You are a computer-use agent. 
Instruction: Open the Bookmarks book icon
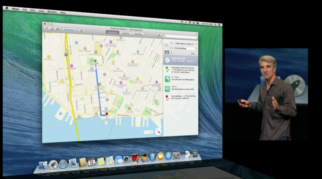point(159,35)
